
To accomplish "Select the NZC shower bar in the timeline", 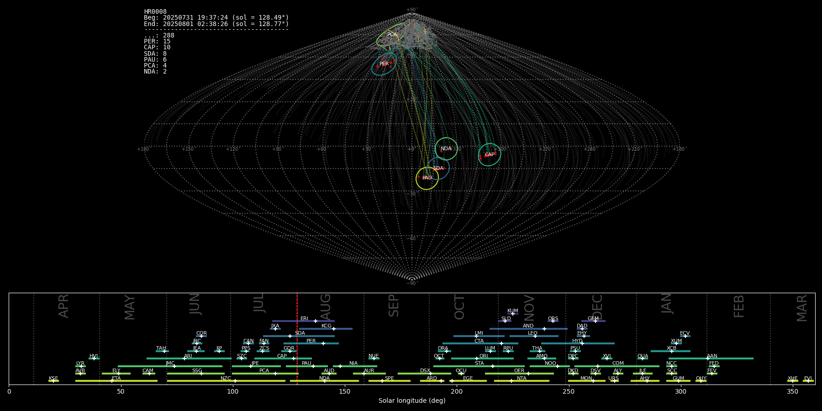I will [x=226, y=381].
